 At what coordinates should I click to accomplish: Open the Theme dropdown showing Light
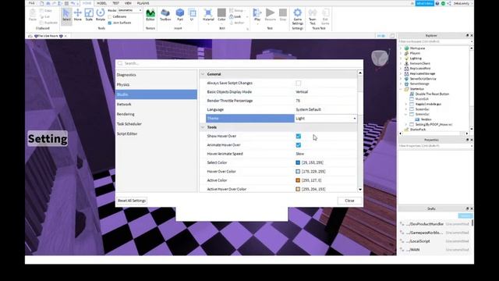(326, 118)
